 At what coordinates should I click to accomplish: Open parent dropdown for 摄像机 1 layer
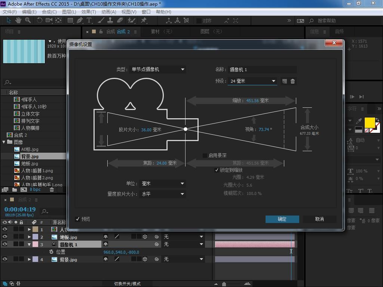183,244
